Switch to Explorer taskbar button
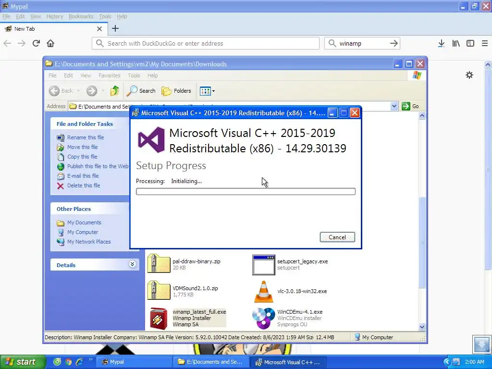The height and width of the screenshot is (369, 492). 210,362
